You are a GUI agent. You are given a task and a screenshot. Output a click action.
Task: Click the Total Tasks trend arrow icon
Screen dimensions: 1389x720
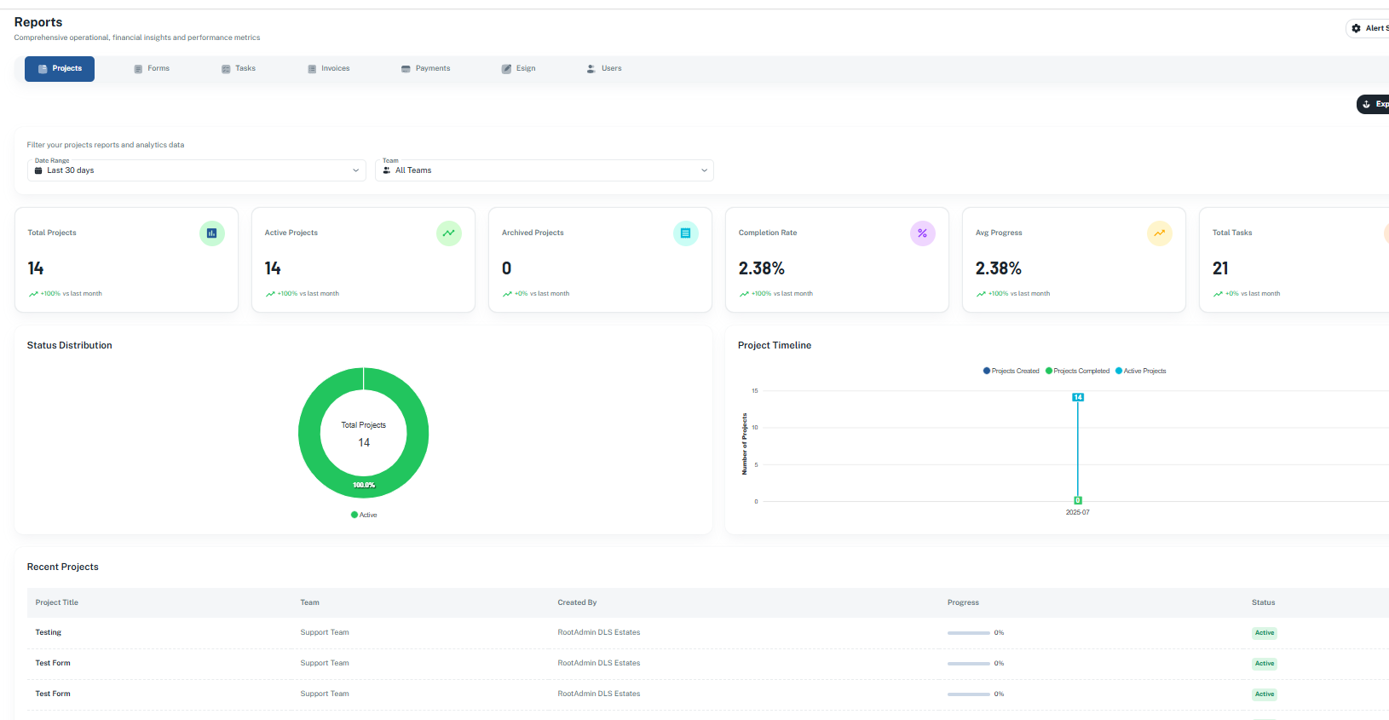(x=1218, y=294)
